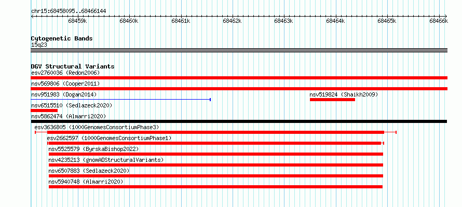Select the small red bar under nsv6515510
The width and height of the screenshot is (462, 207).
tap(44, 111)
